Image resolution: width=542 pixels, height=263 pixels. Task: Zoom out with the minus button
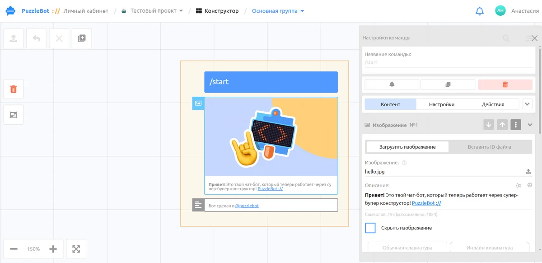[14, 249]
